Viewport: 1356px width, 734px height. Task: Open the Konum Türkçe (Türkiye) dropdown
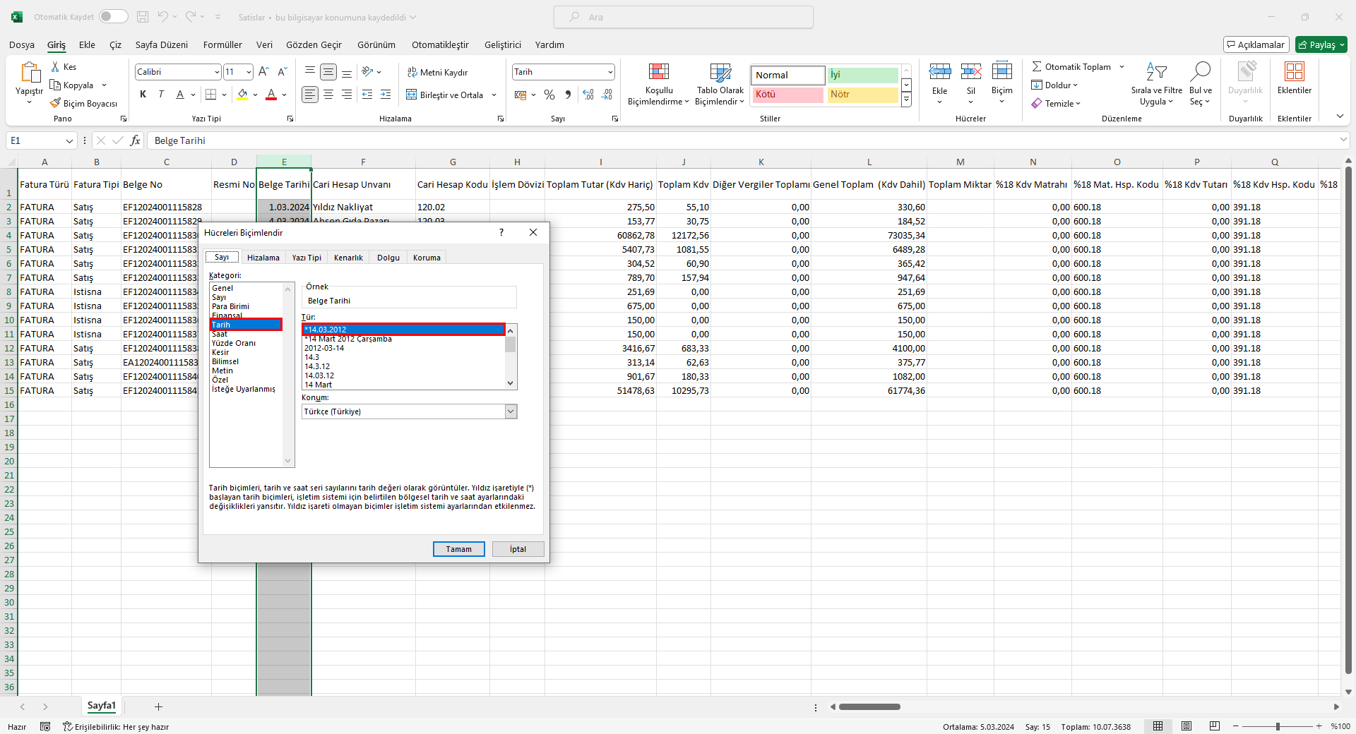pos(511,411)
